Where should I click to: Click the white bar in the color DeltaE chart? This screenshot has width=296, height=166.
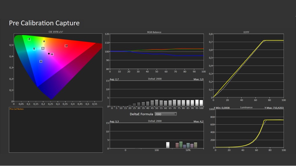point(168,145)
